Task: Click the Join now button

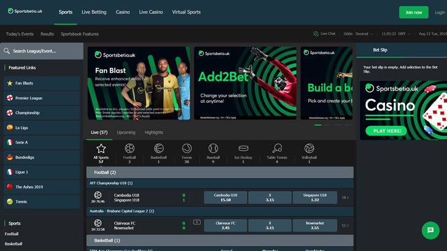Action: (414, 12)
